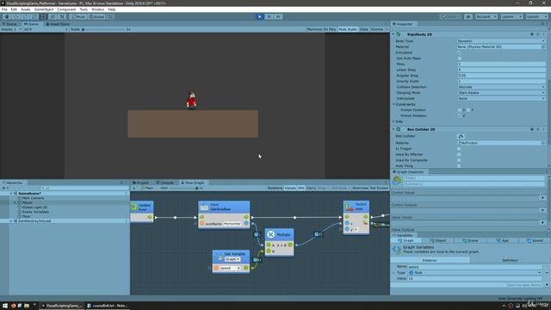This screenshot has height=310, width=551.
Task: Toggle the Auto Tiling checkbox
Action: coord(459,166)
